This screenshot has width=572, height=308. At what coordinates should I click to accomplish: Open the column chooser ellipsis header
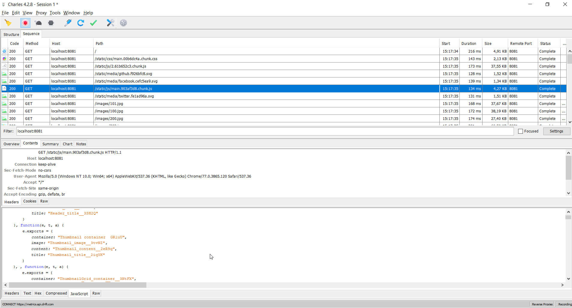click(564, 44)
